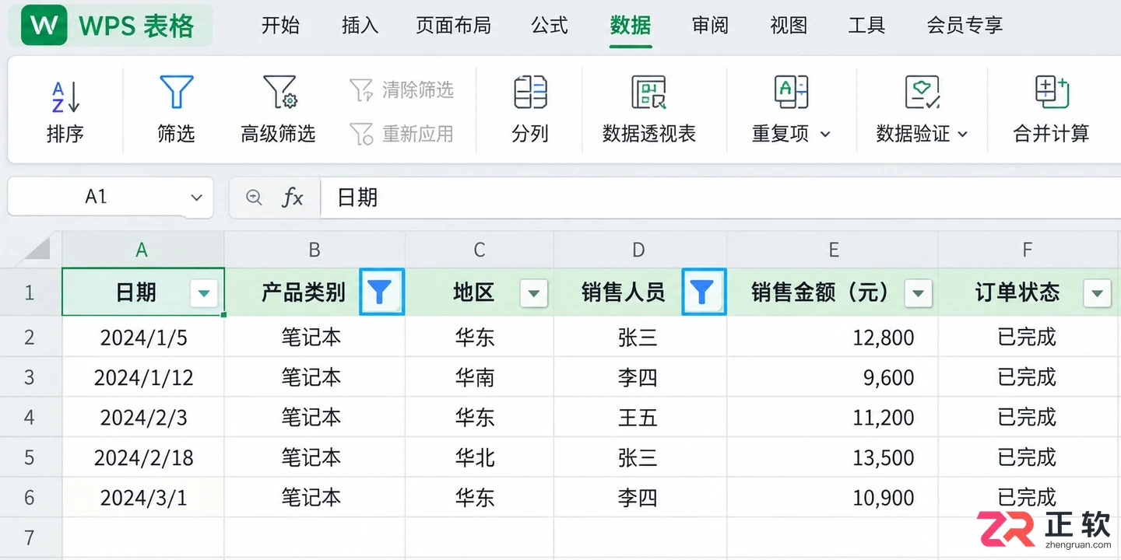Viewport: 1121px width, 560px height.
Task: Click 张三 cell in row 5
Action: tap(640, 457)
